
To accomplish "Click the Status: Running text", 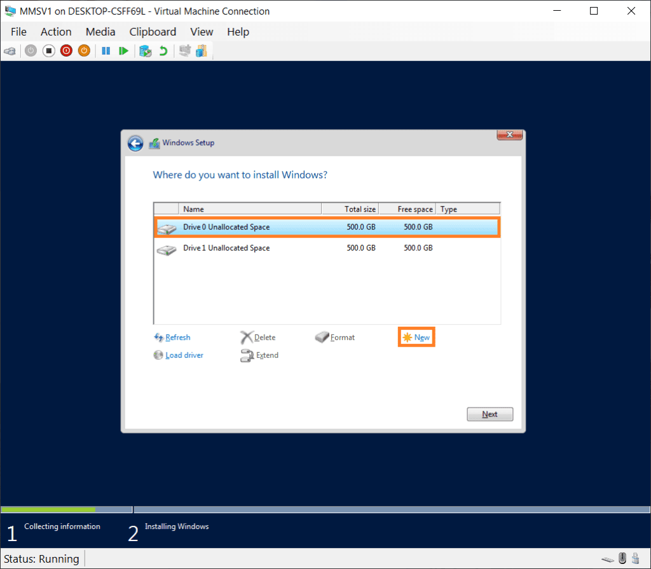I will (41, 559).
